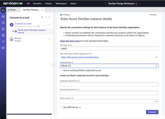Screen dimensions: 165x119
Task: Open the History menu
Action: (x=48, y=3)
